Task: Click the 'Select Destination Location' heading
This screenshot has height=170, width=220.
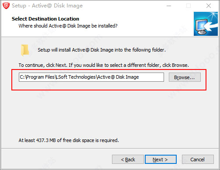Action: coord(45,19)
